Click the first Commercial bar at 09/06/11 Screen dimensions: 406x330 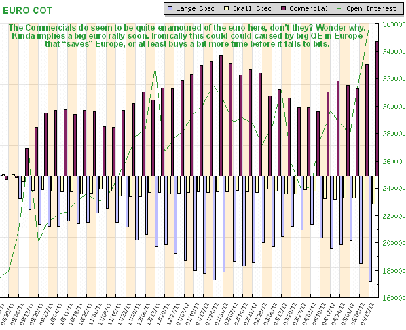26,162
